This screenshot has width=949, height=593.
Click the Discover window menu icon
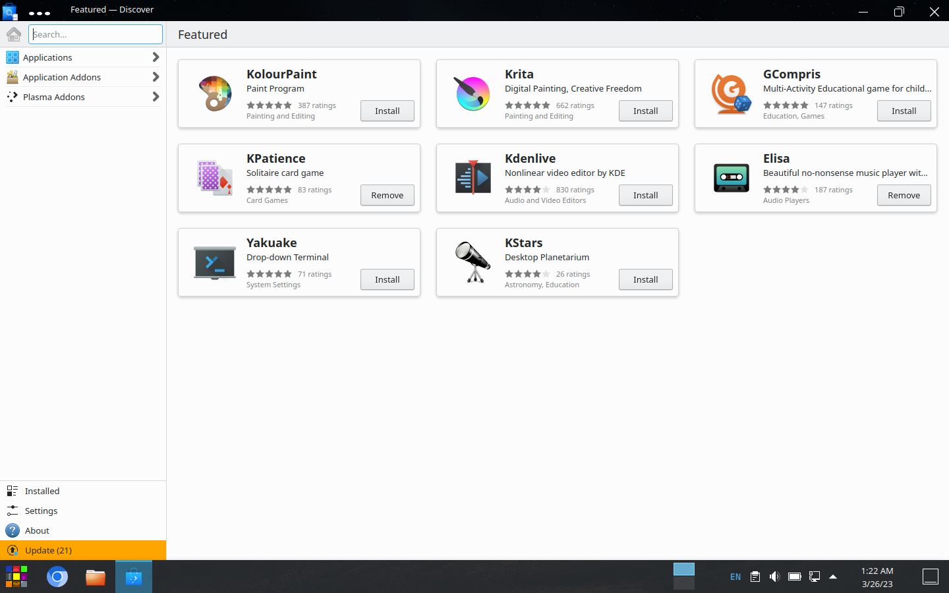coord(10,11)
